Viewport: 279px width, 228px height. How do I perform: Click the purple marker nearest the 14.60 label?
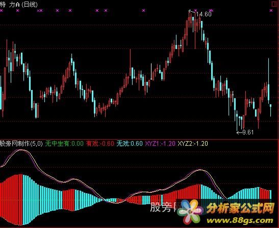click(x=196, y=11)
